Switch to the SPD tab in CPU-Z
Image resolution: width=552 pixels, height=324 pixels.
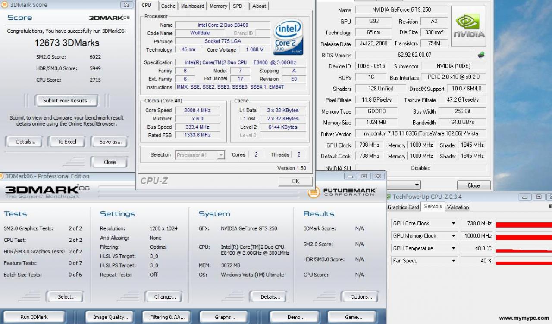[x=238, y=6]
